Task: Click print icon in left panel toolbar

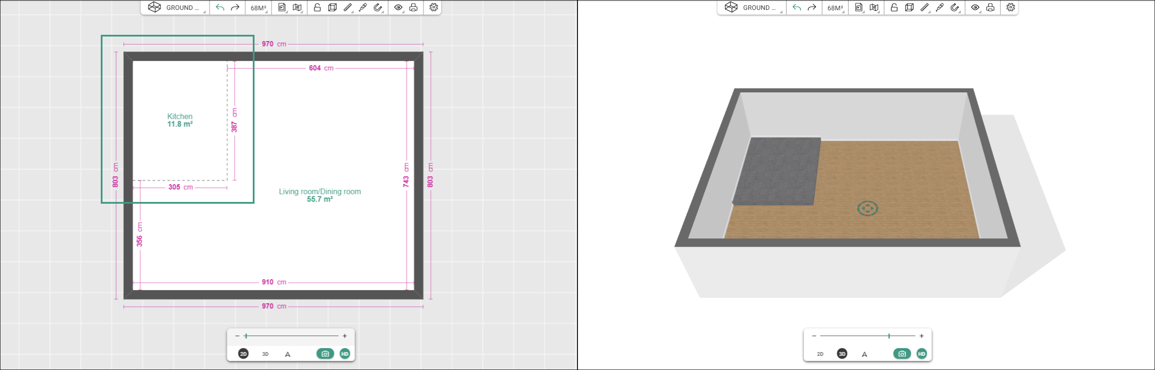Action: 413,8
